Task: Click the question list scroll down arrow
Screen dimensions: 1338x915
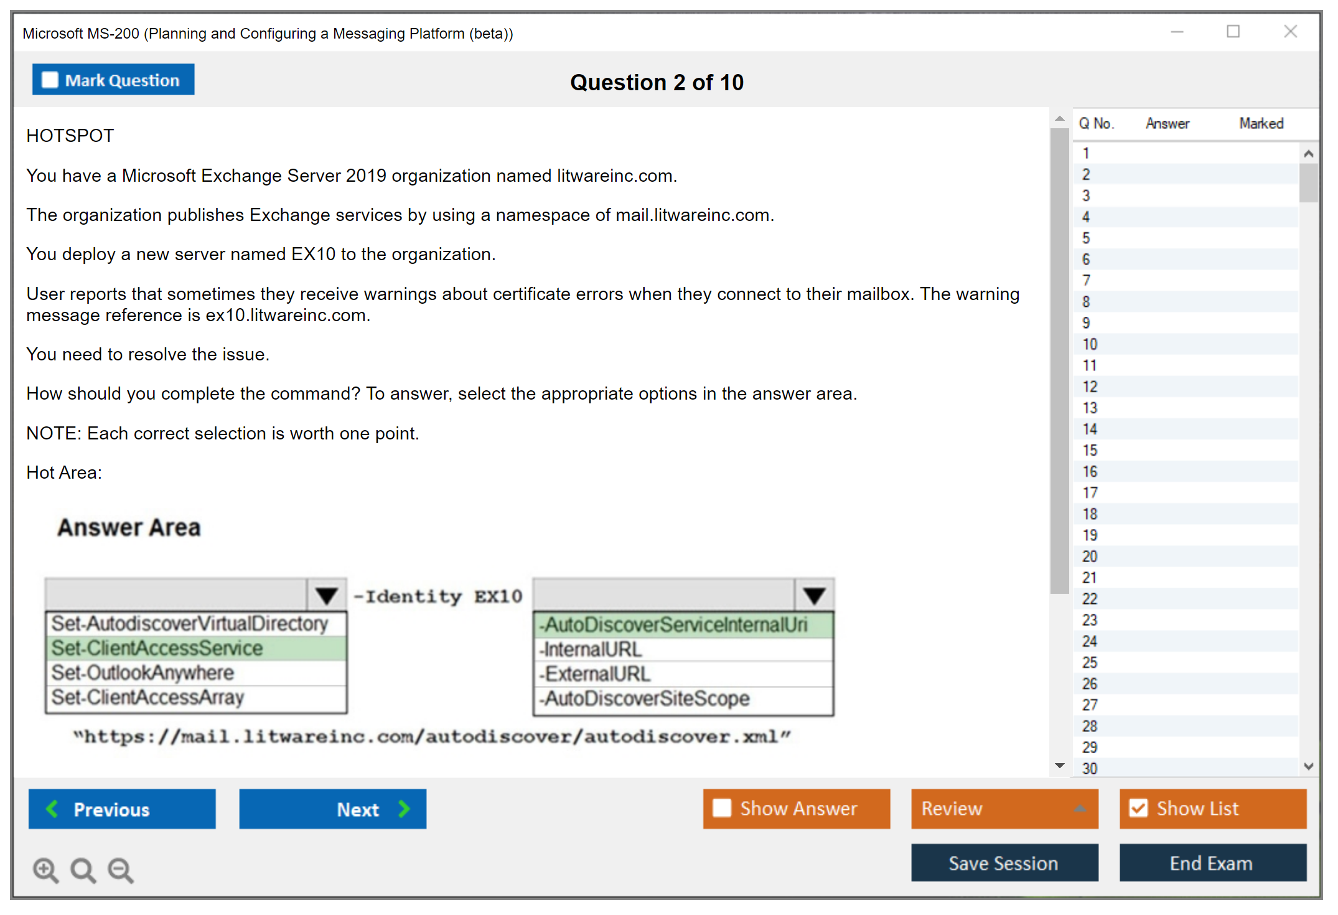Action: tap(1308, 767)
